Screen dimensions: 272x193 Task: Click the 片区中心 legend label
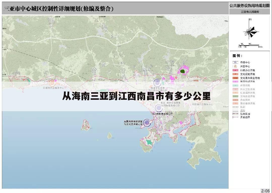tap(245, 66)
